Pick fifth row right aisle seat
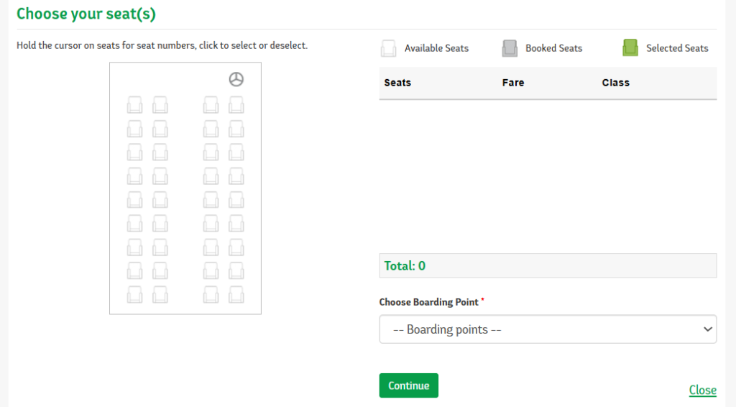The image size is (736, 407). pos(211,200)
